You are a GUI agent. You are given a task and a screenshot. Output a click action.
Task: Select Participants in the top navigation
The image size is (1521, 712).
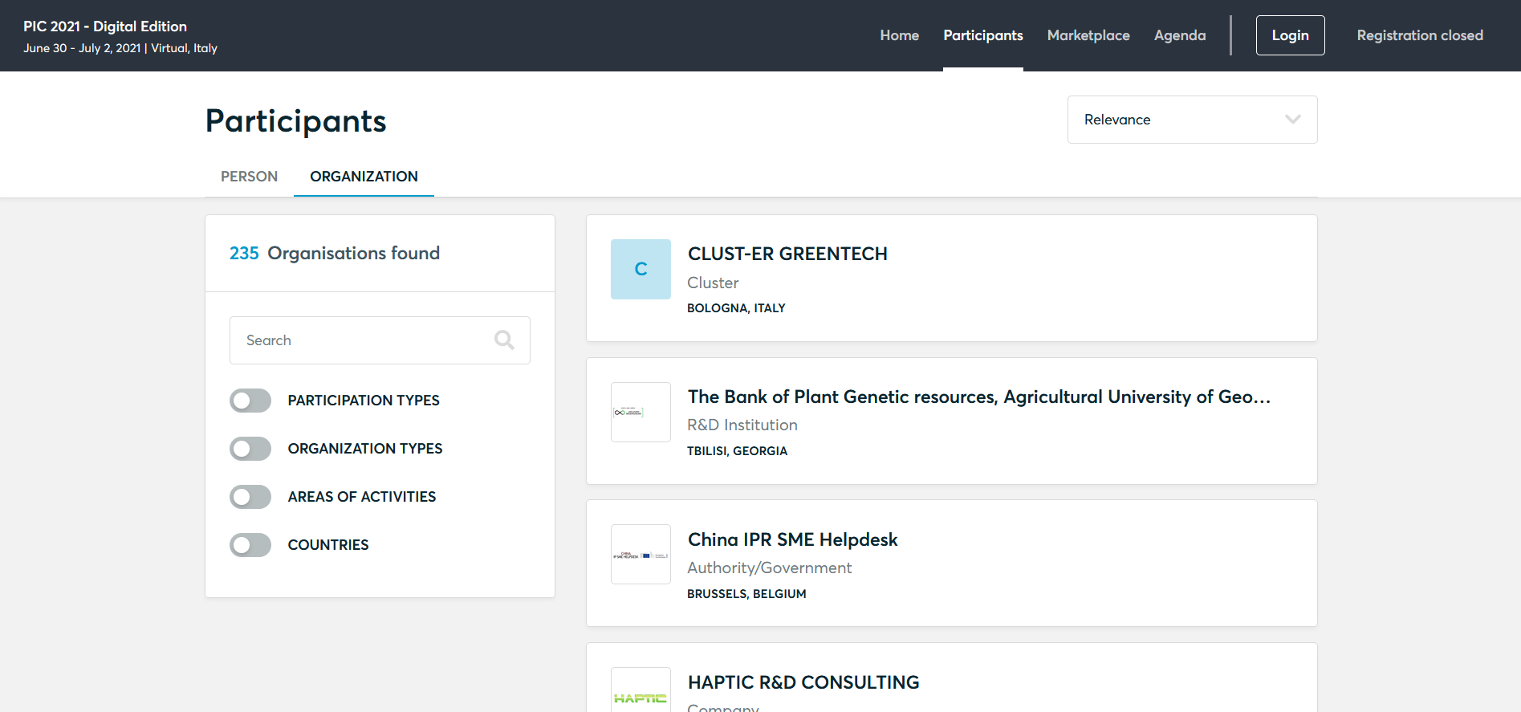click(x=982, y=35)
